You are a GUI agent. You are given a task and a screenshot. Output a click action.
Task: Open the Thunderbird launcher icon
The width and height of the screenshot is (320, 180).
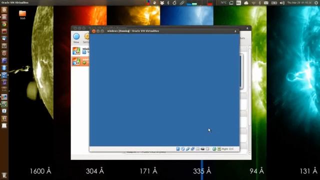pos(4,38)
